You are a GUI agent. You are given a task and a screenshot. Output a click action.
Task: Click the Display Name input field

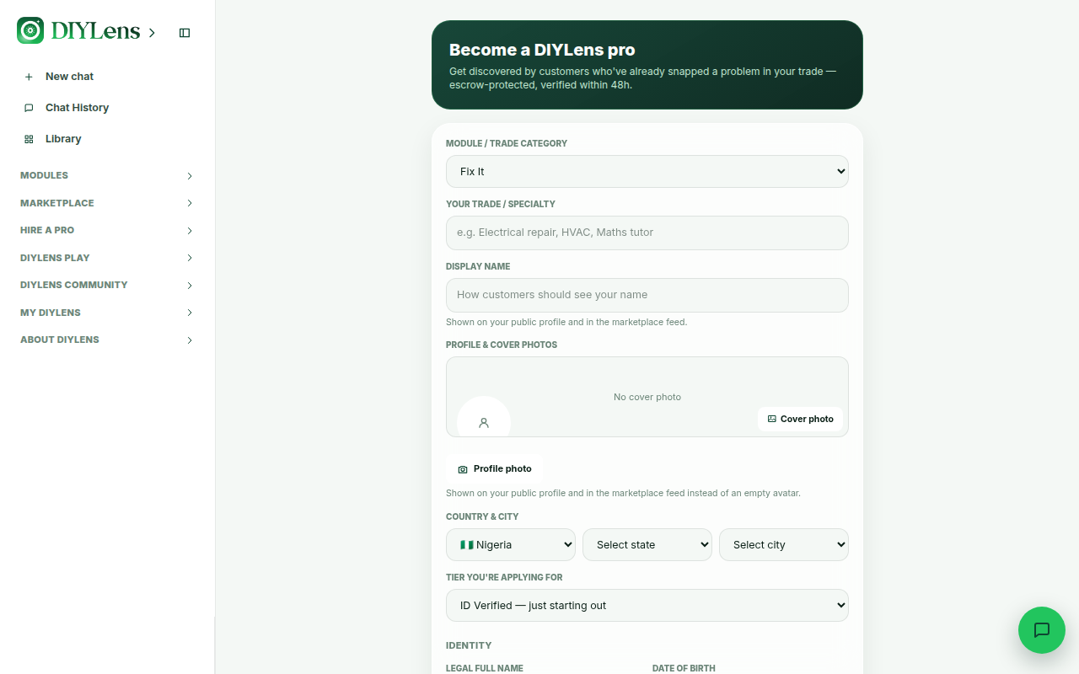point(647,295)
